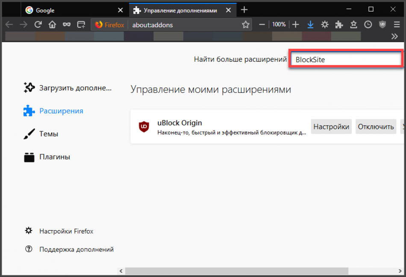The width and height of the screenshot is (406, 277).
Task: Maximize the Firefox window
Action: (371, 9)
